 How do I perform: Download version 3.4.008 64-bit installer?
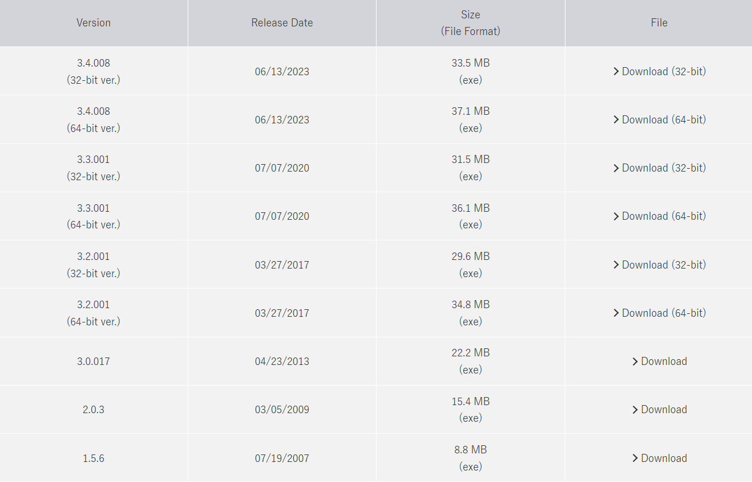664,120
